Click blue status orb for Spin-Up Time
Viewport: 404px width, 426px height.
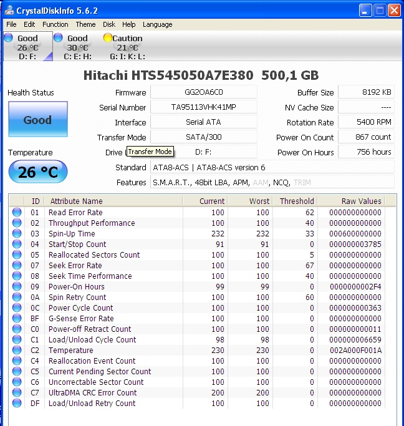click(x=17, y=233)
